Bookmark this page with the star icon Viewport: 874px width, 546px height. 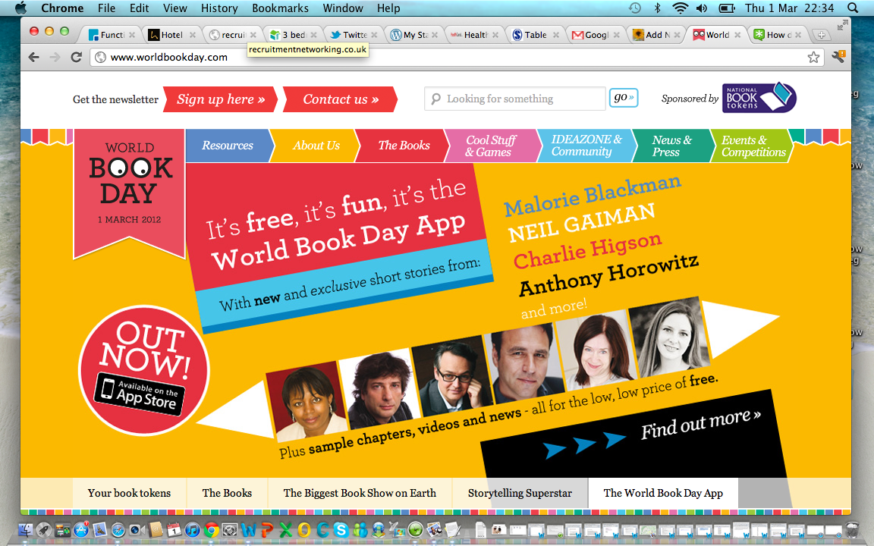click(813, 58)
